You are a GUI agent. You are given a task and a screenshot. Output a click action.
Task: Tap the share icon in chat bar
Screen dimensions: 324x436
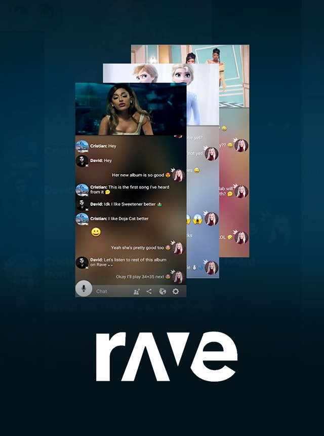(149, 291)
